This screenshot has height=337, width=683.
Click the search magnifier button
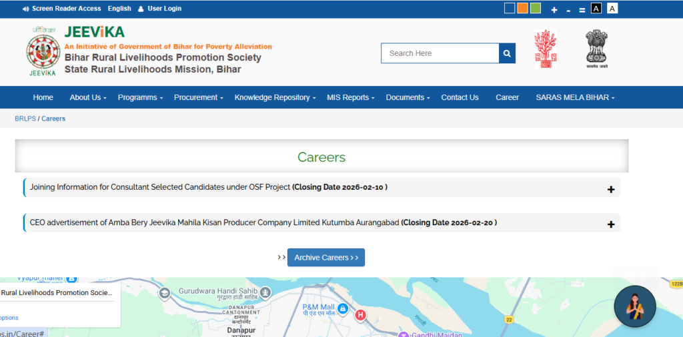[x=507, y=53]
